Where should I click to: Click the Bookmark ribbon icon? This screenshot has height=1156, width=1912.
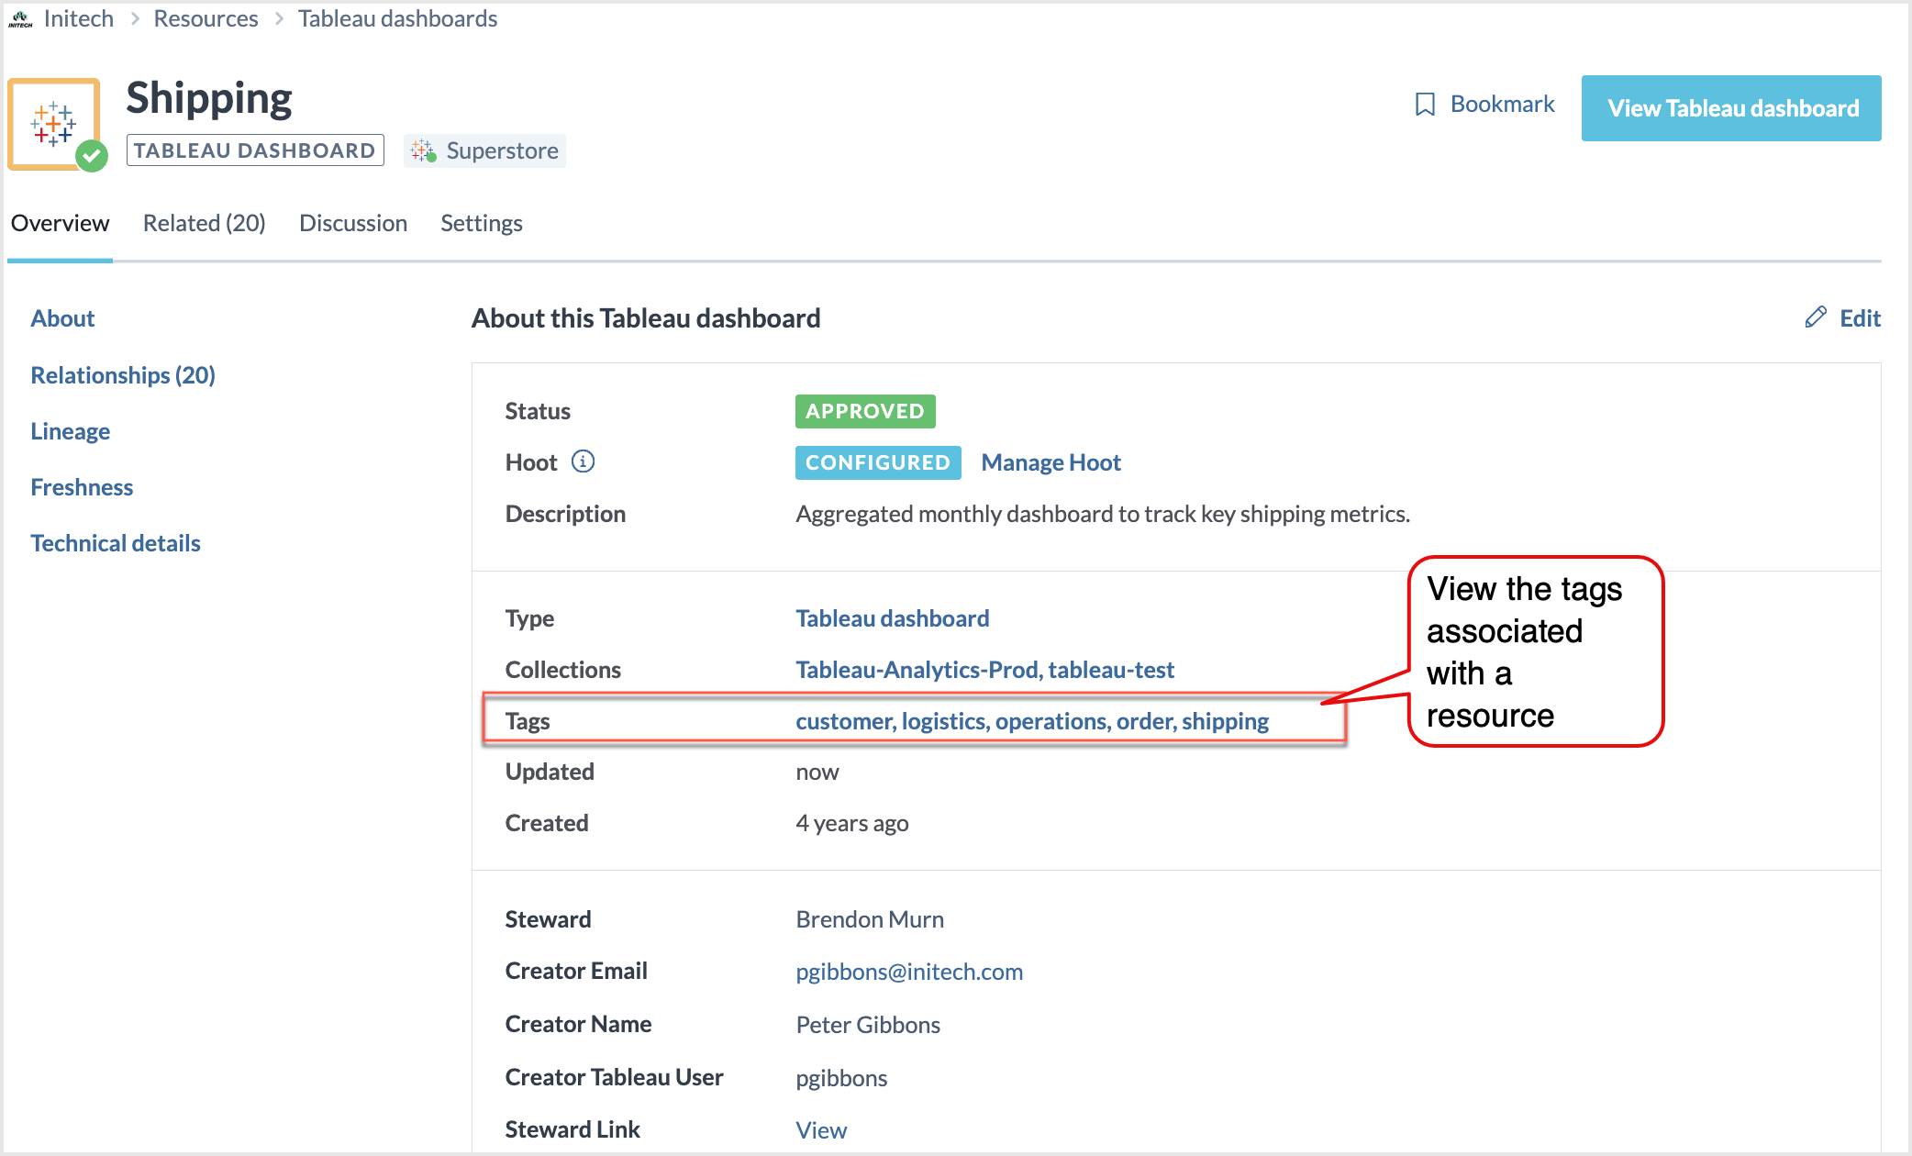click(1425, 105)
